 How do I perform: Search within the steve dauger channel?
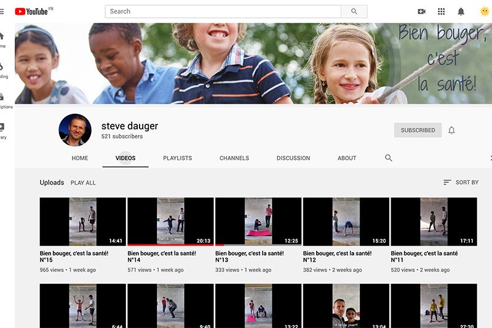[389, 158]
